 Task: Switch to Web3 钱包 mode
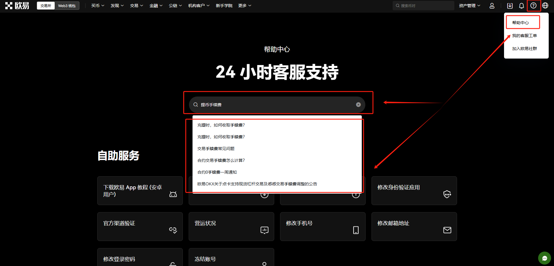67,6
